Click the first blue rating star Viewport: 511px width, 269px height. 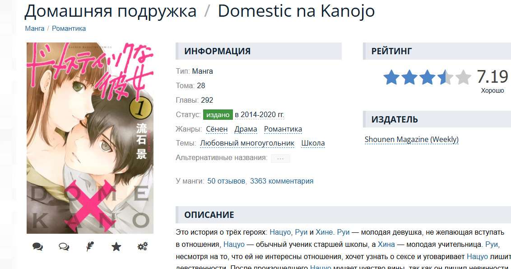click(x=391, y=77)
